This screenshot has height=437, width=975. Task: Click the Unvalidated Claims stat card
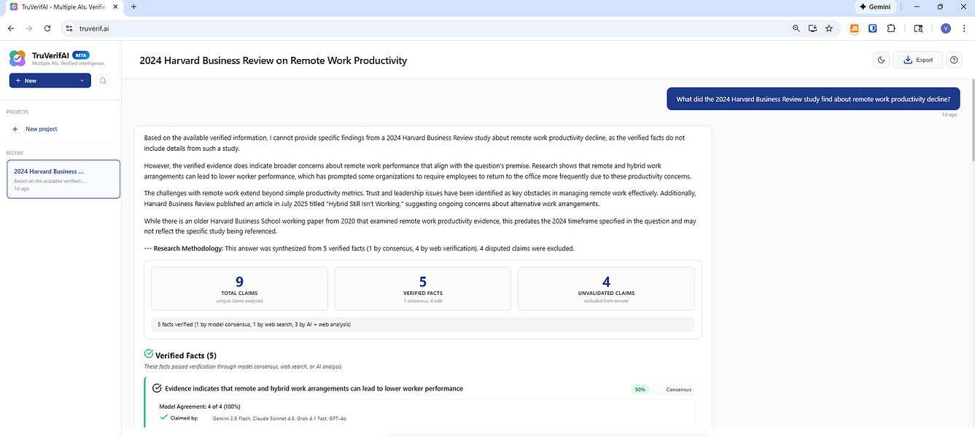(x=607, y=288)
